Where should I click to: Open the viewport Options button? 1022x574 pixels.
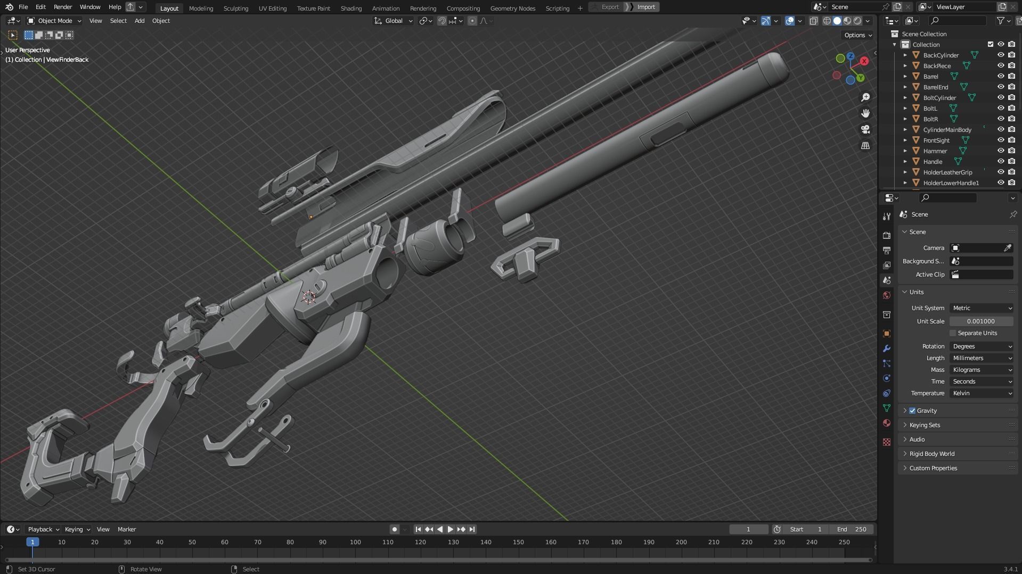[x=858, y=35]
